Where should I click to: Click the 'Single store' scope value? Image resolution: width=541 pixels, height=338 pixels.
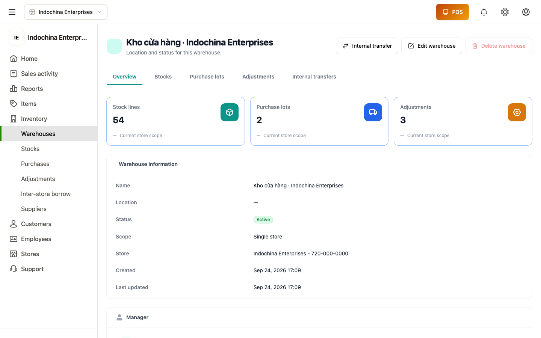(268, 237)
